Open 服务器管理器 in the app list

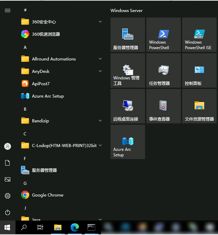click(x=62, y=170)
